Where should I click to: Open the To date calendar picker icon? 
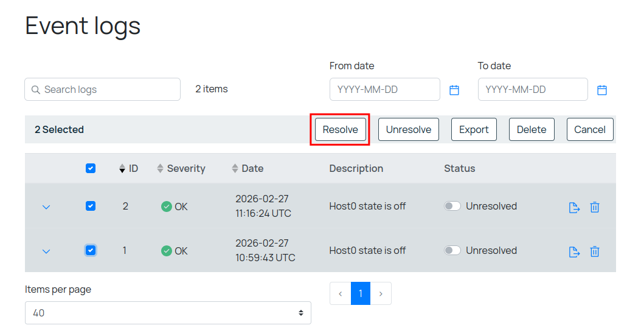tap(602, 90)
